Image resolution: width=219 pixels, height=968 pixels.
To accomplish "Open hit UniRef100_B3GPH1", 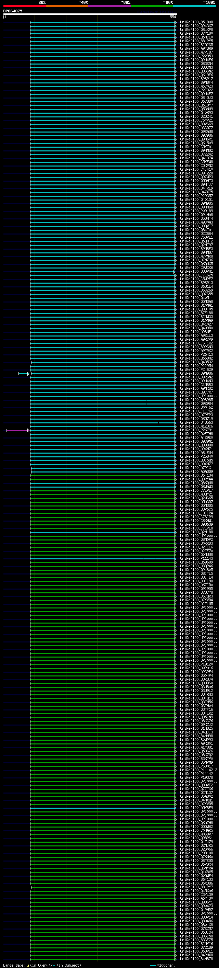I will 196,271.
